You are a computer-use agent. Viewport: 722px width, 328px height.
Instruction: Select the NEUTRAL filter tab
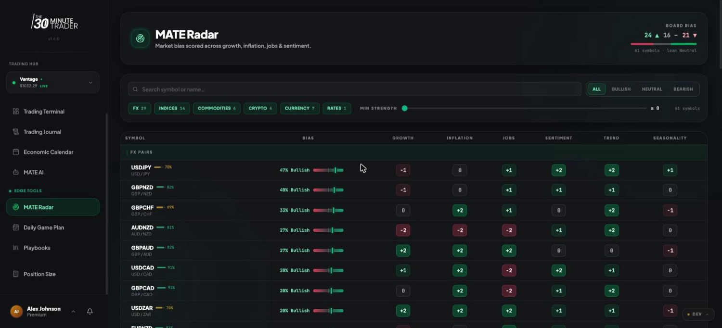click(x=652, y=89)
